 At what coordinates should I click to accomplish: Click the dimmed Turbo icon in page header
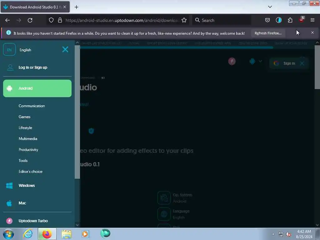232,61
